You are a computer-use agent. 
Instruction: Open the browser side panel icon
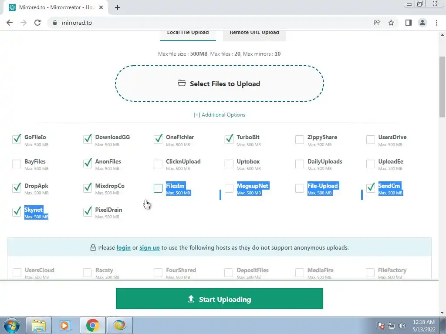click(x=409, y=23)
